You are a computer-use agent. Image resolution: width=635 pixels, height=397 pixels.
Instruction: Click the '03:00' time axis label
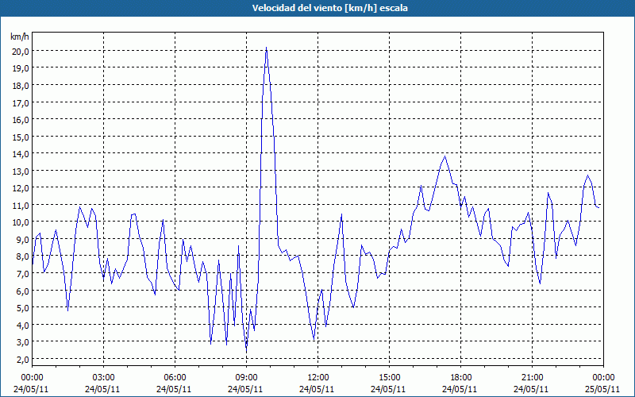pyautogui.click(x=103, y=378)
